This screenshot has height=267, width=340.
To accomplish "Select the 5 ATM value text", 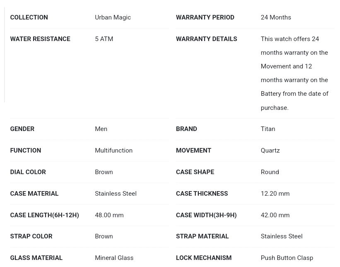I will pos(104,39).
